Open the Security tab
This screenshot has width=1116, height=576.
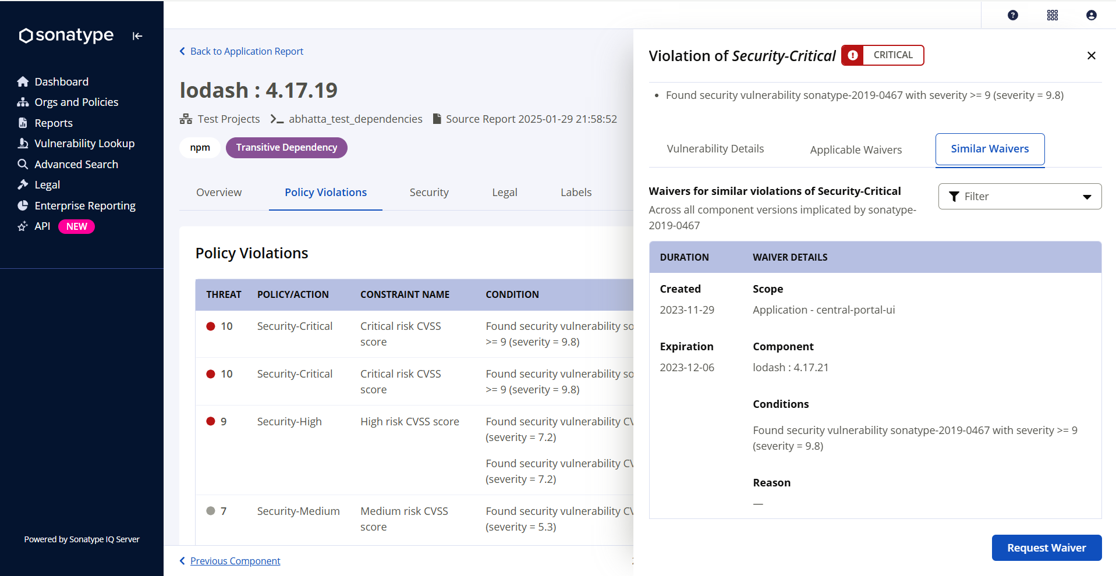(x=429, y=193)
